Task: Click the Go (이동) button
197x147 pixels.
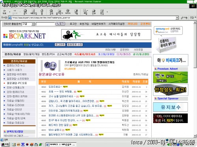Action: coord(184,18)
